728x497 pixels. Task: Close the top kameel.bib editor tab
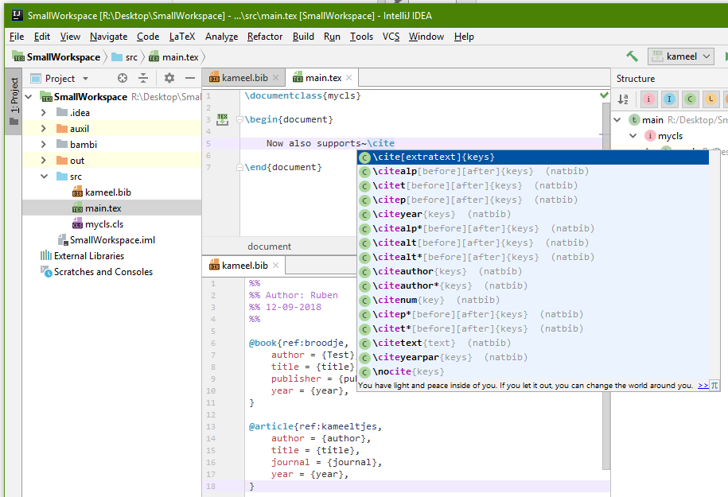tap(276, 78)
